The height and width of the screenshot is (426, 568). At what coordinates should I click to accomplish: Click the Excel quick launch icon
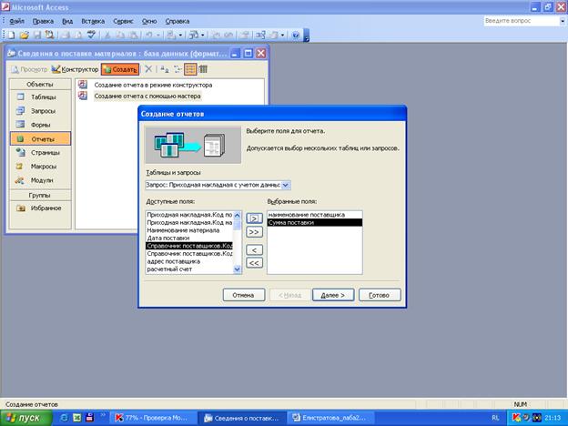point(76,418)
